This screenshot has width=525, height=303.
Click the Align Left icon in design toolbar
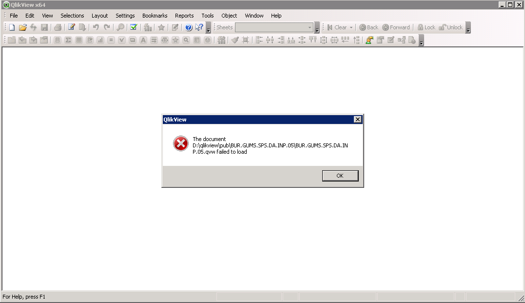tap(259, 40)
